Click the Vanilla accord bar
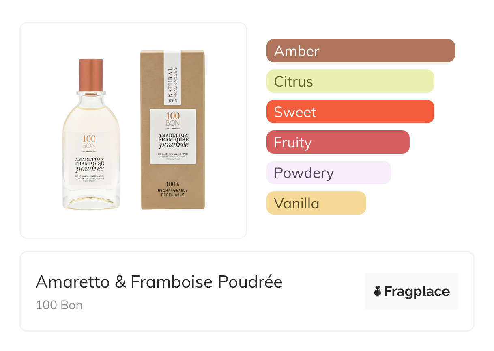This screenshot has height=351, width=494. point(316,203)
